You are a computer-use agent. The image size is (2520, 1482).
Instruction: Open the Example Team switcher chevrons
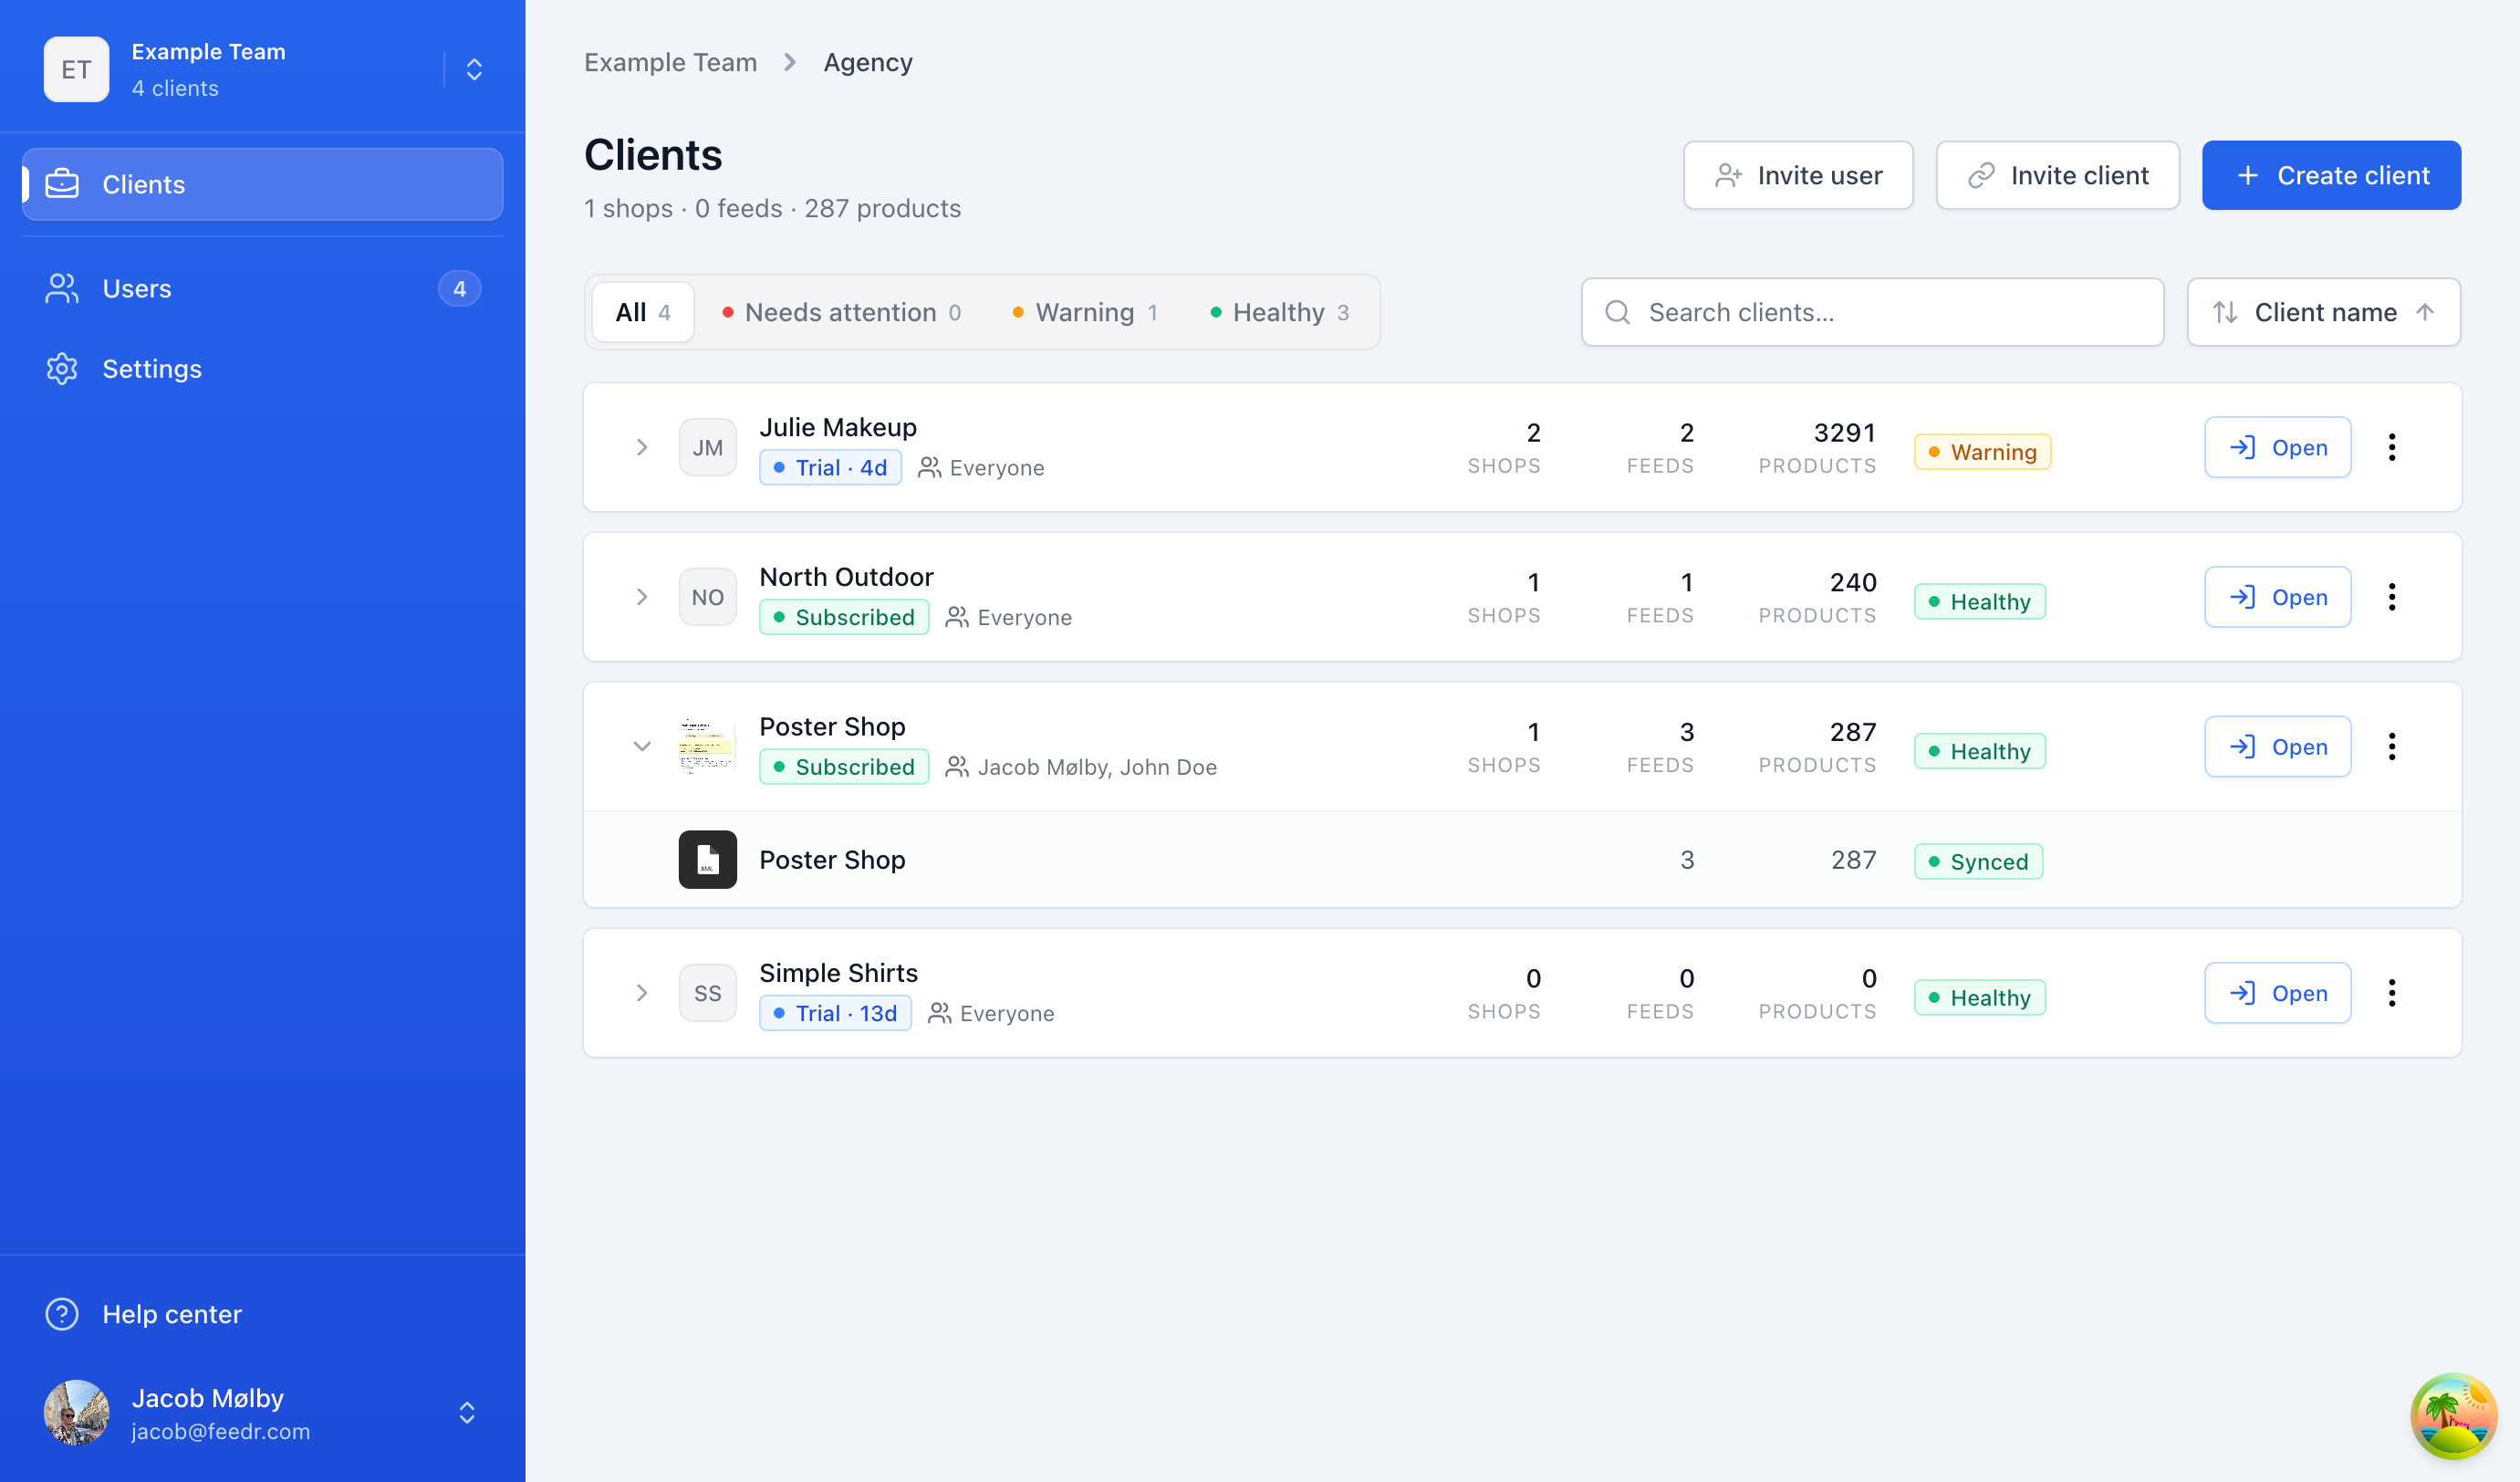(474, 69)
